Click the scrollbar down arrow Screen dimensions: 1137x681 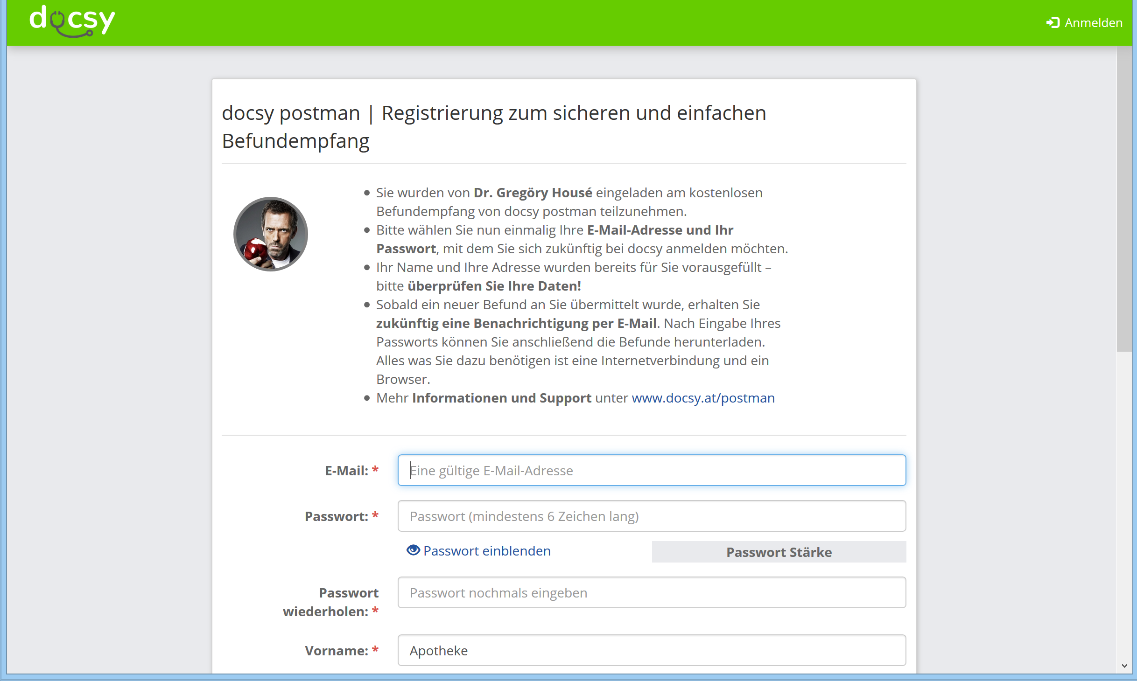point(1124,666)
